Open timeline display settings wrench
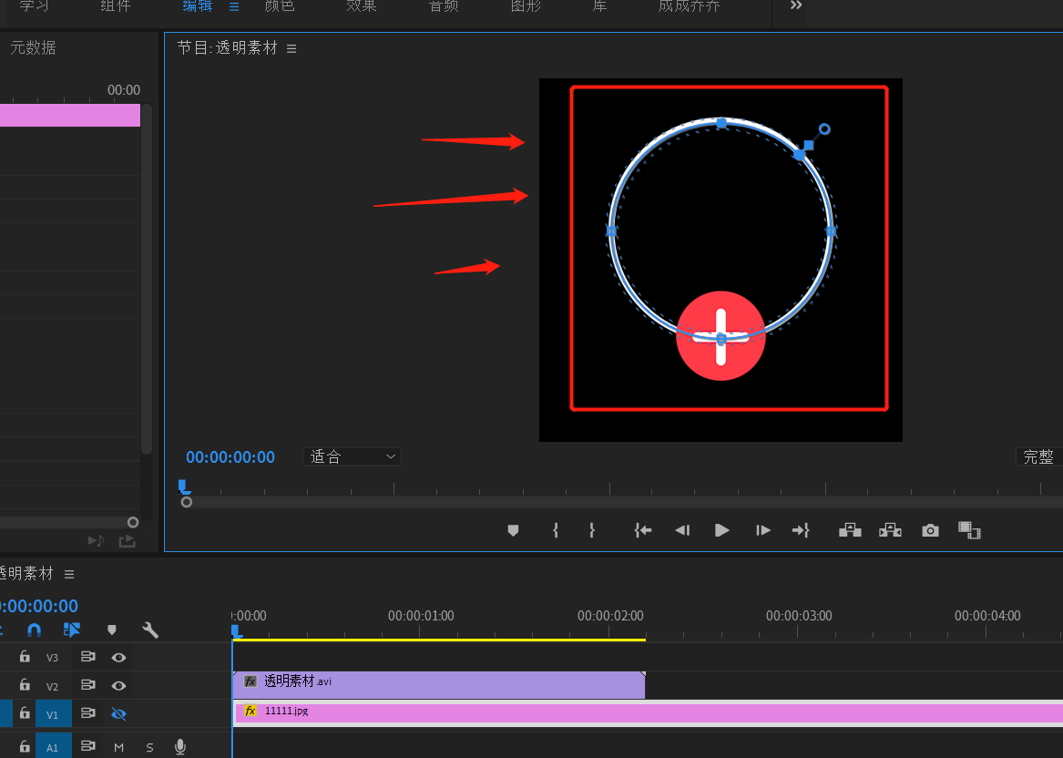The height and width of the screenshot is (758, 1063). 150,630
